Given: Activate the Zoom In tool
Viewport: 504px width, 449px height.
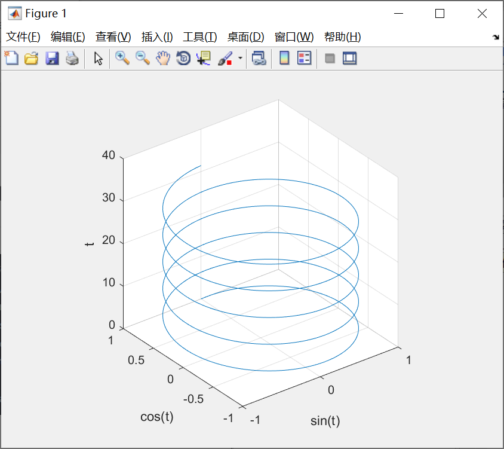Looking at the screenshot, I should [x=123, y=58].
